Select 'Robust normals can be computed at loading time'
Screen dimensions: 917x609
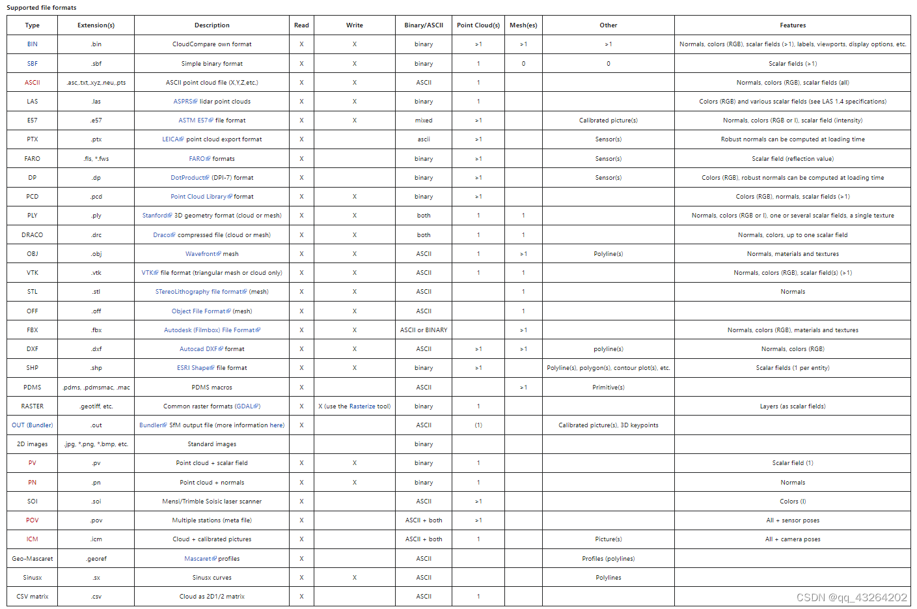pos(793,139)
